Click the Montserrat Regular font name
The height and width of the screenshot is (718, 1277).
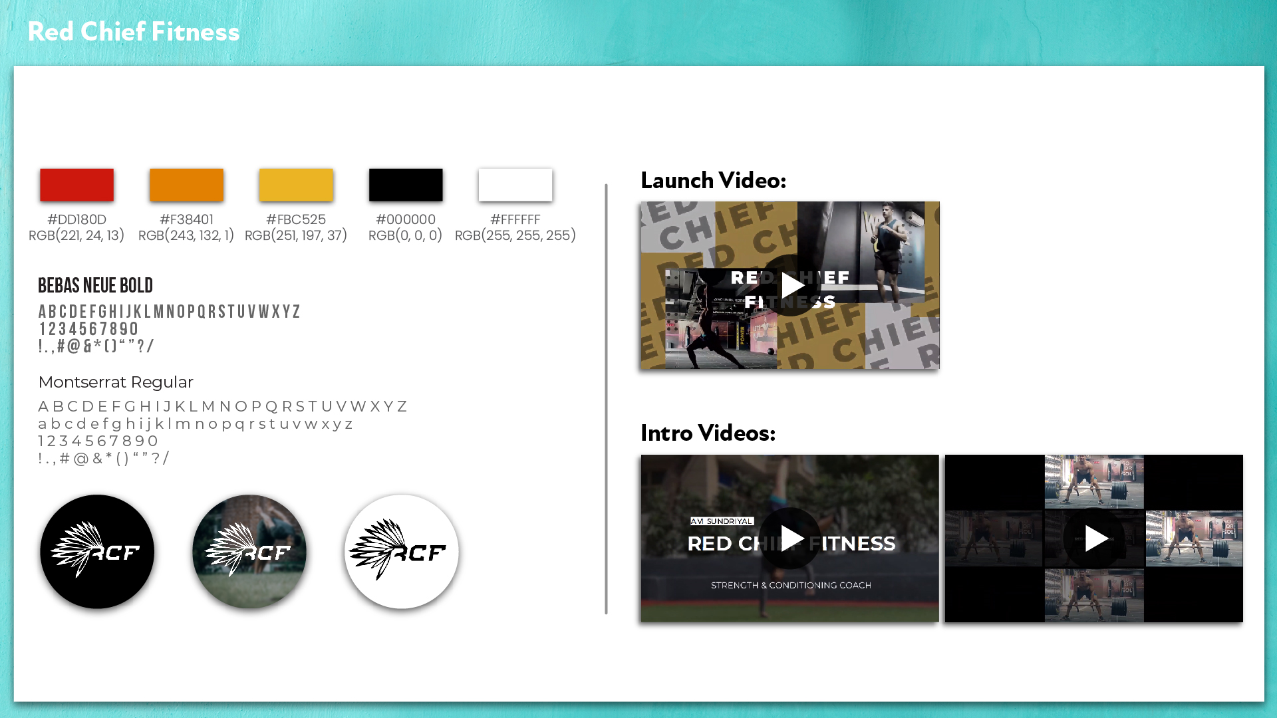[x=116, y=382]
